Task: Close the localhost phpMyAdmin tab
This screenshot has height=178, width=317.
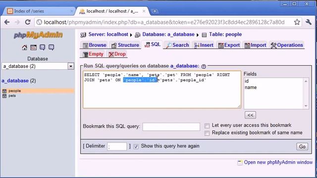Action: pyautogui.click(x=144, y=11)
